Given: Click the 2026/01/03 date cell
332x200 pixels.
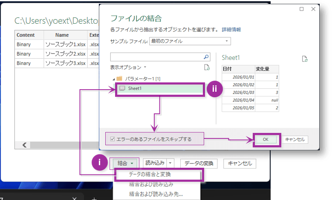Looking at the screenshot, I should pos(238,93).
